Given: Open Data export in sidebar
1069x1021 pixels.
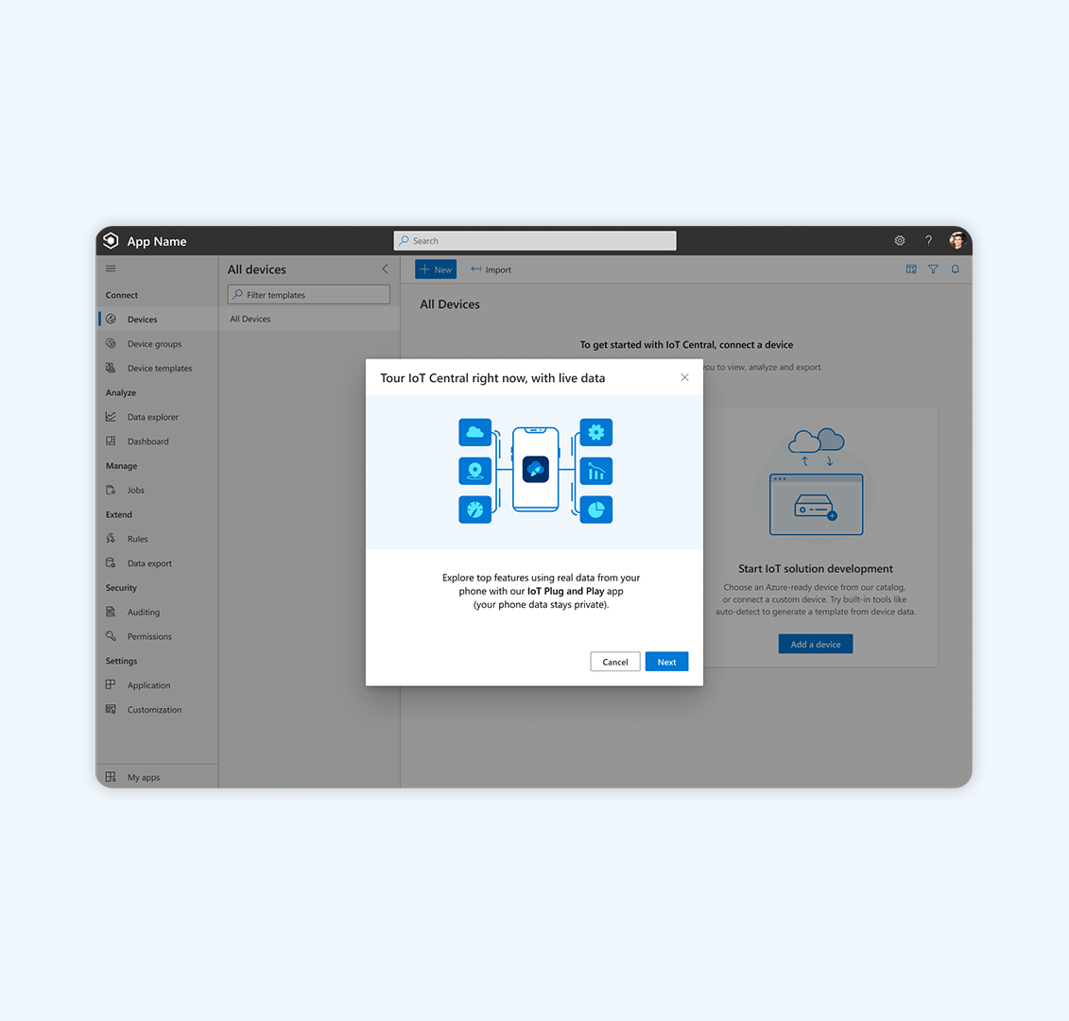Looking at the screenshot, I should (157, 563).
